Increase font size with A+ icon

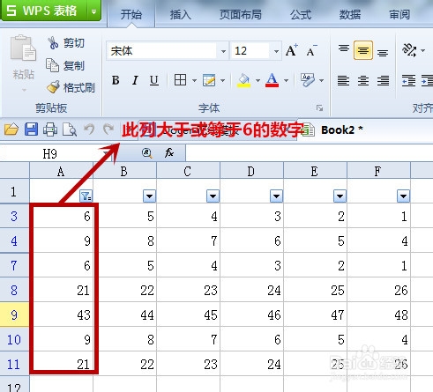pos(292,50)
